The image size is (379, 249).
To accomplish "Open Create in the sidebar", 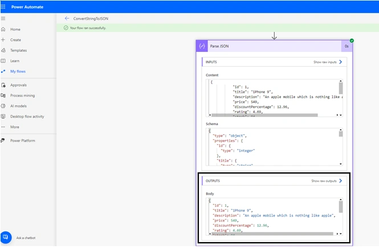I will coord(15,40).
